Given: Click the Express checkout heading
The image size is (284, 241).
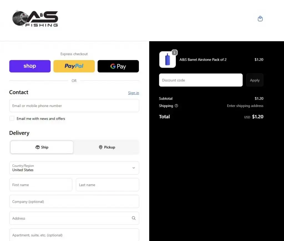Looking at the screenshot, I should click(x=74, y=54).
